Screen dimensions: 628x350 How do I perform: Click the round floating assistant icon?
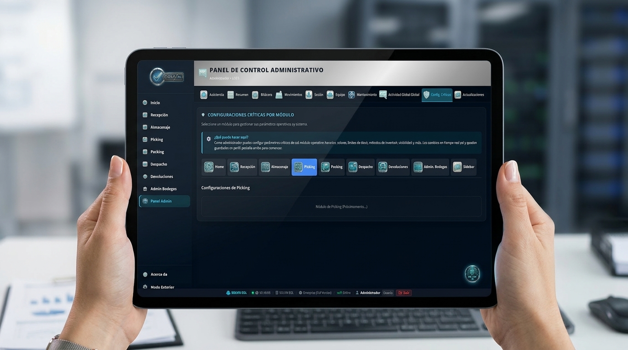472,274
